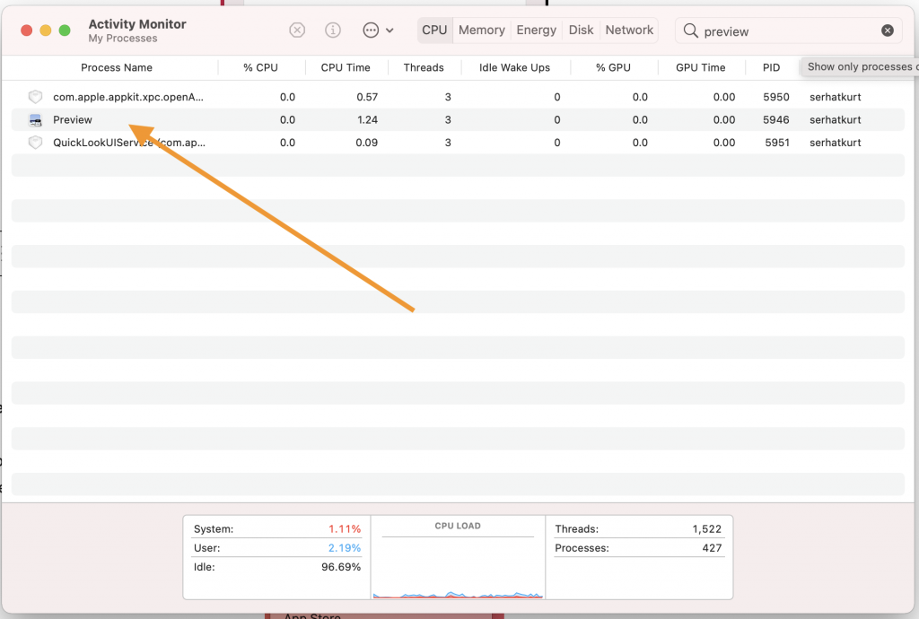Viewport: 919px width, 619px height.
Task: Sort by the Process Name column header
Action: point(116,67)
